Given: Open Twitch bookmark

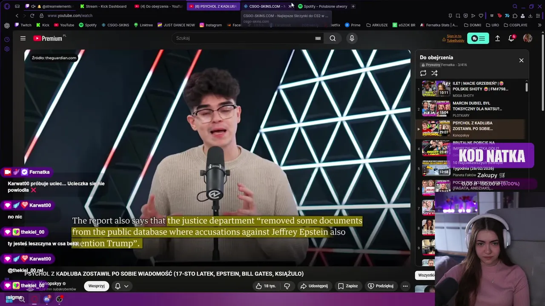Looking at the screenshot, I should pyautogui.click(x=23, y=25).
